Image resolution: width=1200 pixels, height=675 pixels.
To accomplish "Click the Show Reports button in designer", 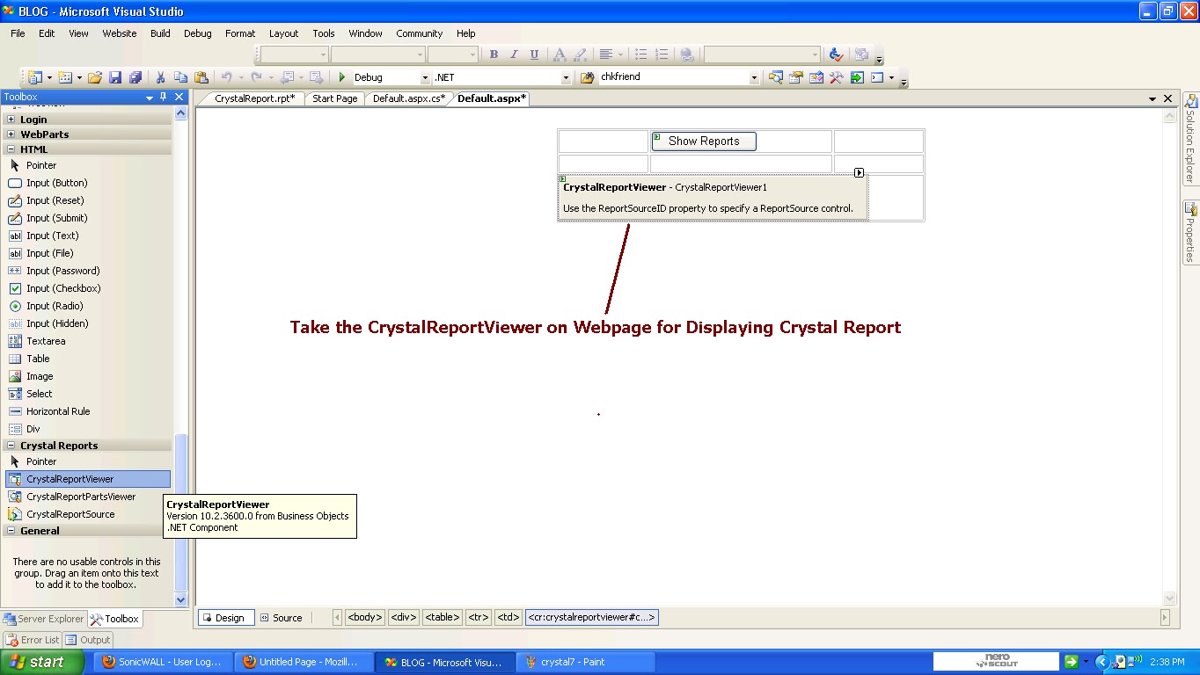I will click(x=704, y=141).
